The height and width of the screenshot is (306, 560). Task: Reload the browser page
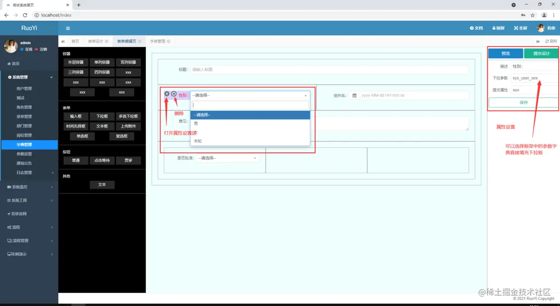(25, 15)
